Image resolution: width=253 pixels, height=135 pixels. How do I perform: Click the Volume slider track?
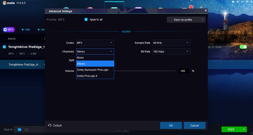coord(145,71)
